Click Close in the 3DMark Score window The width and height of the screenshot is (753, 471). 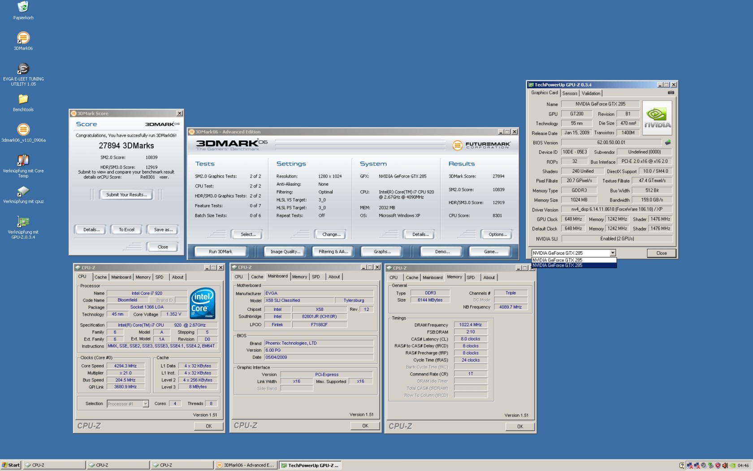click(x=163, y=247)
